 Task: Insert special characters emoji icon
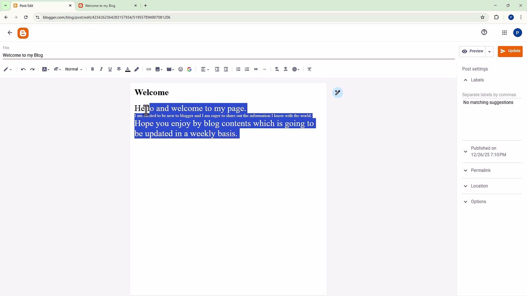click(180, 69)
